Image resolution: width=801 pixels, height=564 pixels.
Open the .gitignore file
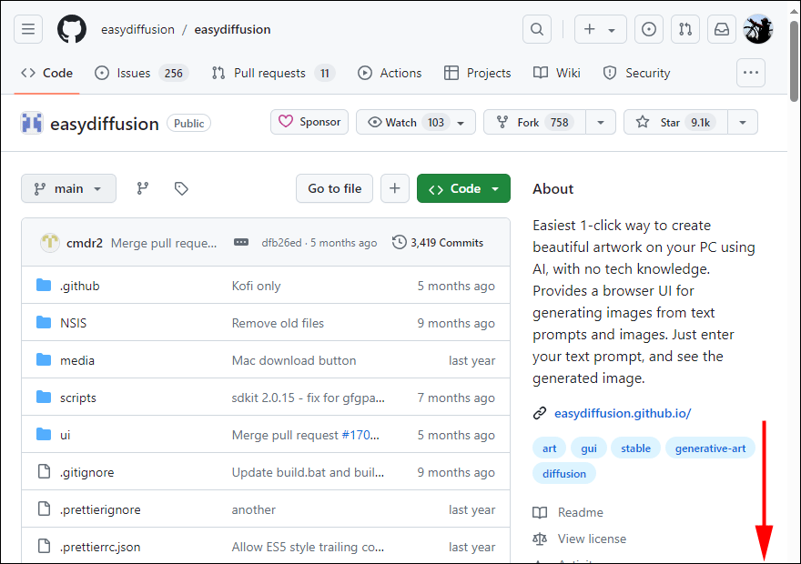point(86,472)
